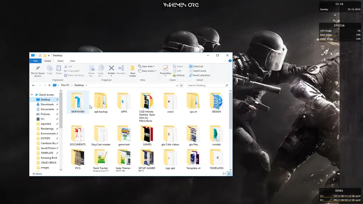Click the Pin to Quick access icon
The image size is (363, 204).
pos(38,68)
